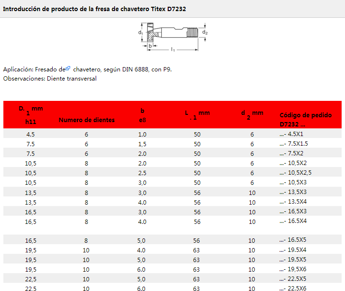
Task: Click the 'Numero de dientes' column header
Action: (x=86, y=120)
